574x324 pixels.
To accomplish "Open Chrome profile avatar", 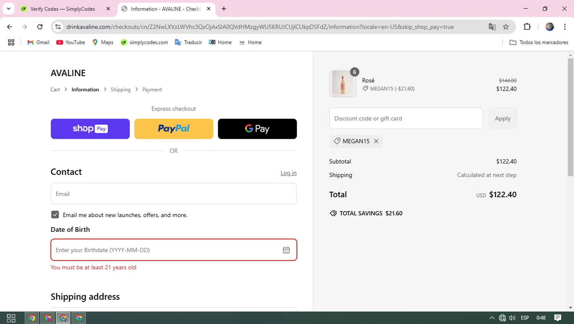I will click(550, 27).
